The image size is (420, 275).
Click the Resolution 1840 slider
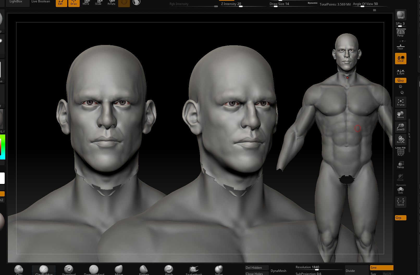317,270
